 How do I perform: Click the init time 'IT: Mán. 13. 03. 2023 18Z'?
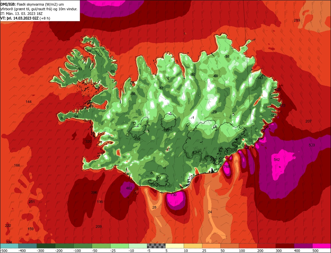(22, 14)
